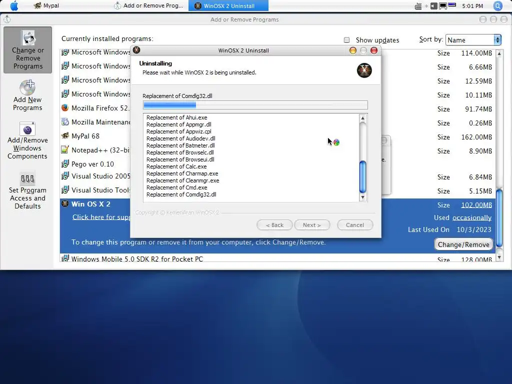
Task: Click the uninstall log scrollbar thumb
Action: point(362,177)
